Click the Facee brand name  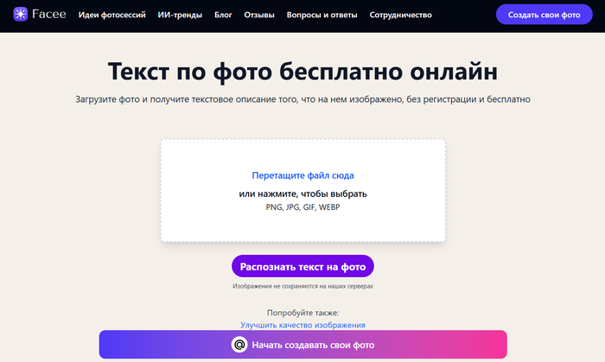point(48,16)
